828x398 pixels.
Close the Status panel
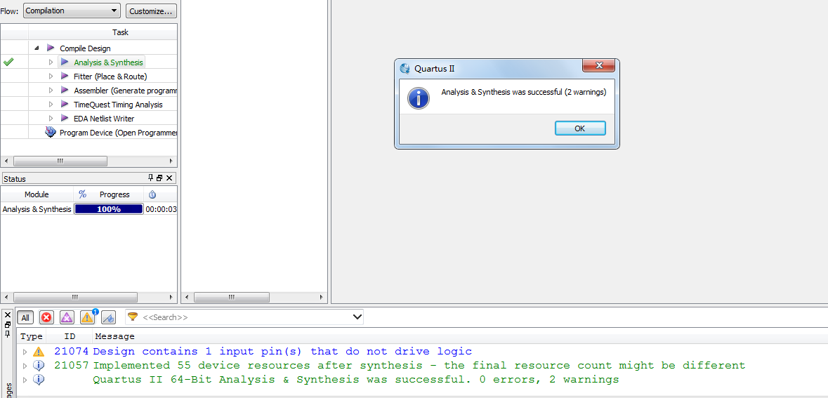coord(169,178)
